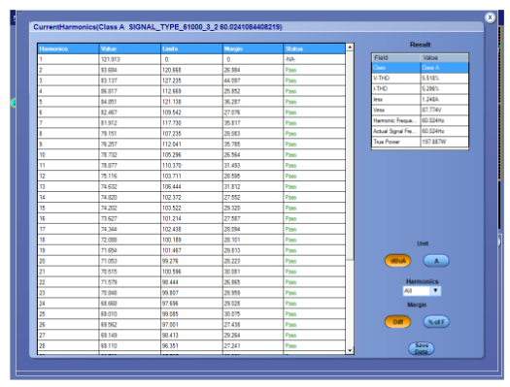Click margin 27.438 of harmonic 26

coord(232,325)
